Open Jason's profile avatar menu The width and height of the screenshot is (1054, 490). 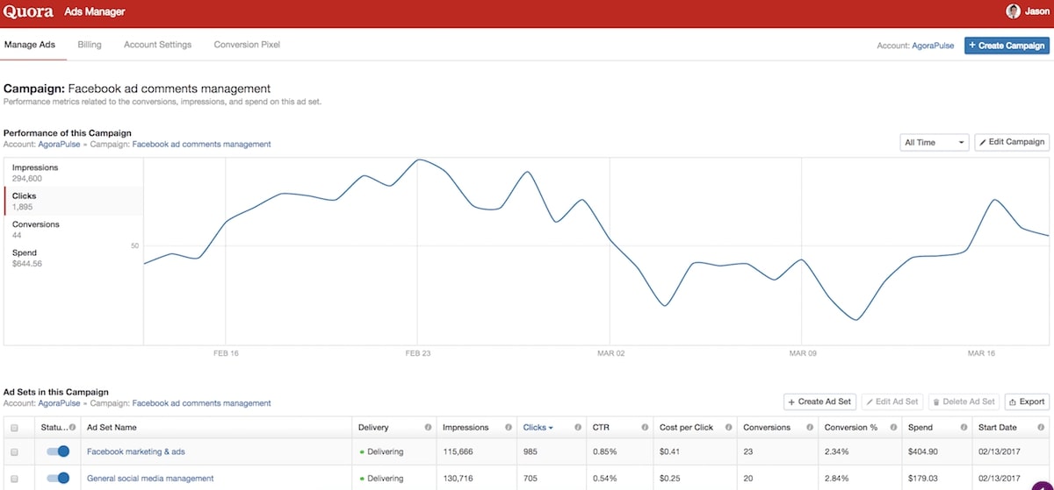[x=1013, y=11]
